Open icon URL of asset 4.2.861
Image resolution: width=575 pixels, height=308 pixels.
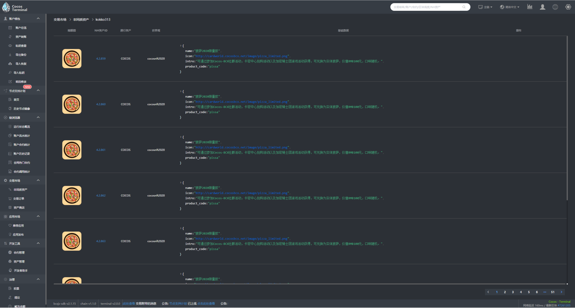pos(242,147)
